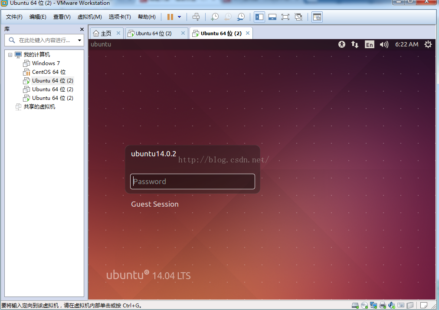Screen dimensions: 439x310
Task: Select the Windows 7 virtual machine
Action: pos(46,63)
